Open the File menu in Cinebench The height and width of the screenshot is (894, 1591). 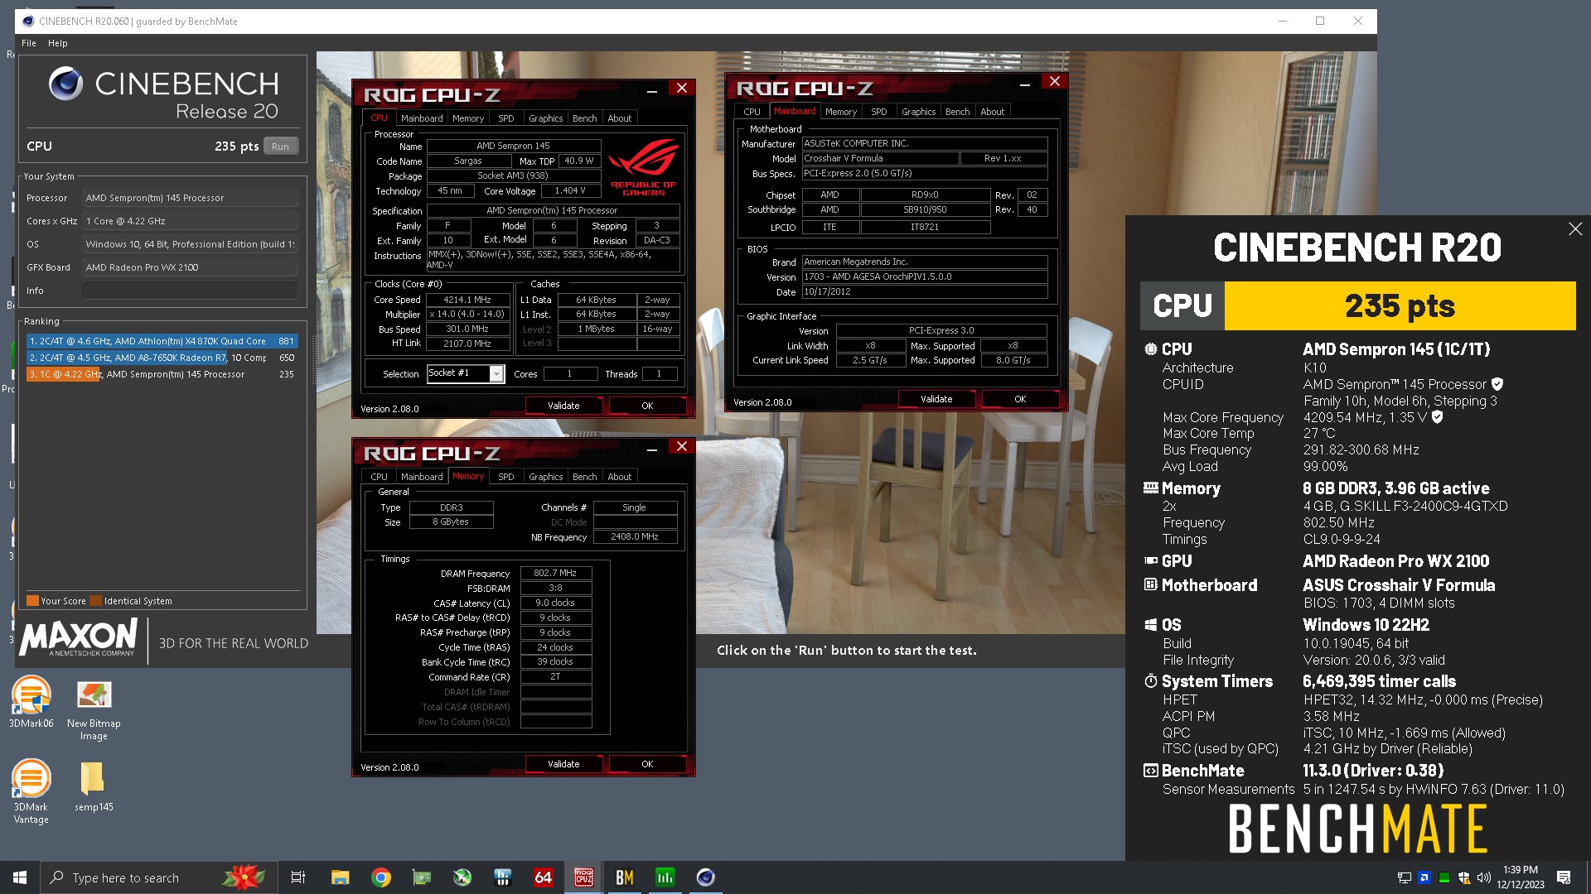(x=29, y=43)
